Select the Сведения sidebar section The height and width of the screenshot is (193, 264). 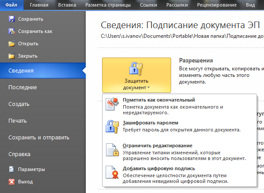(43, 71)
